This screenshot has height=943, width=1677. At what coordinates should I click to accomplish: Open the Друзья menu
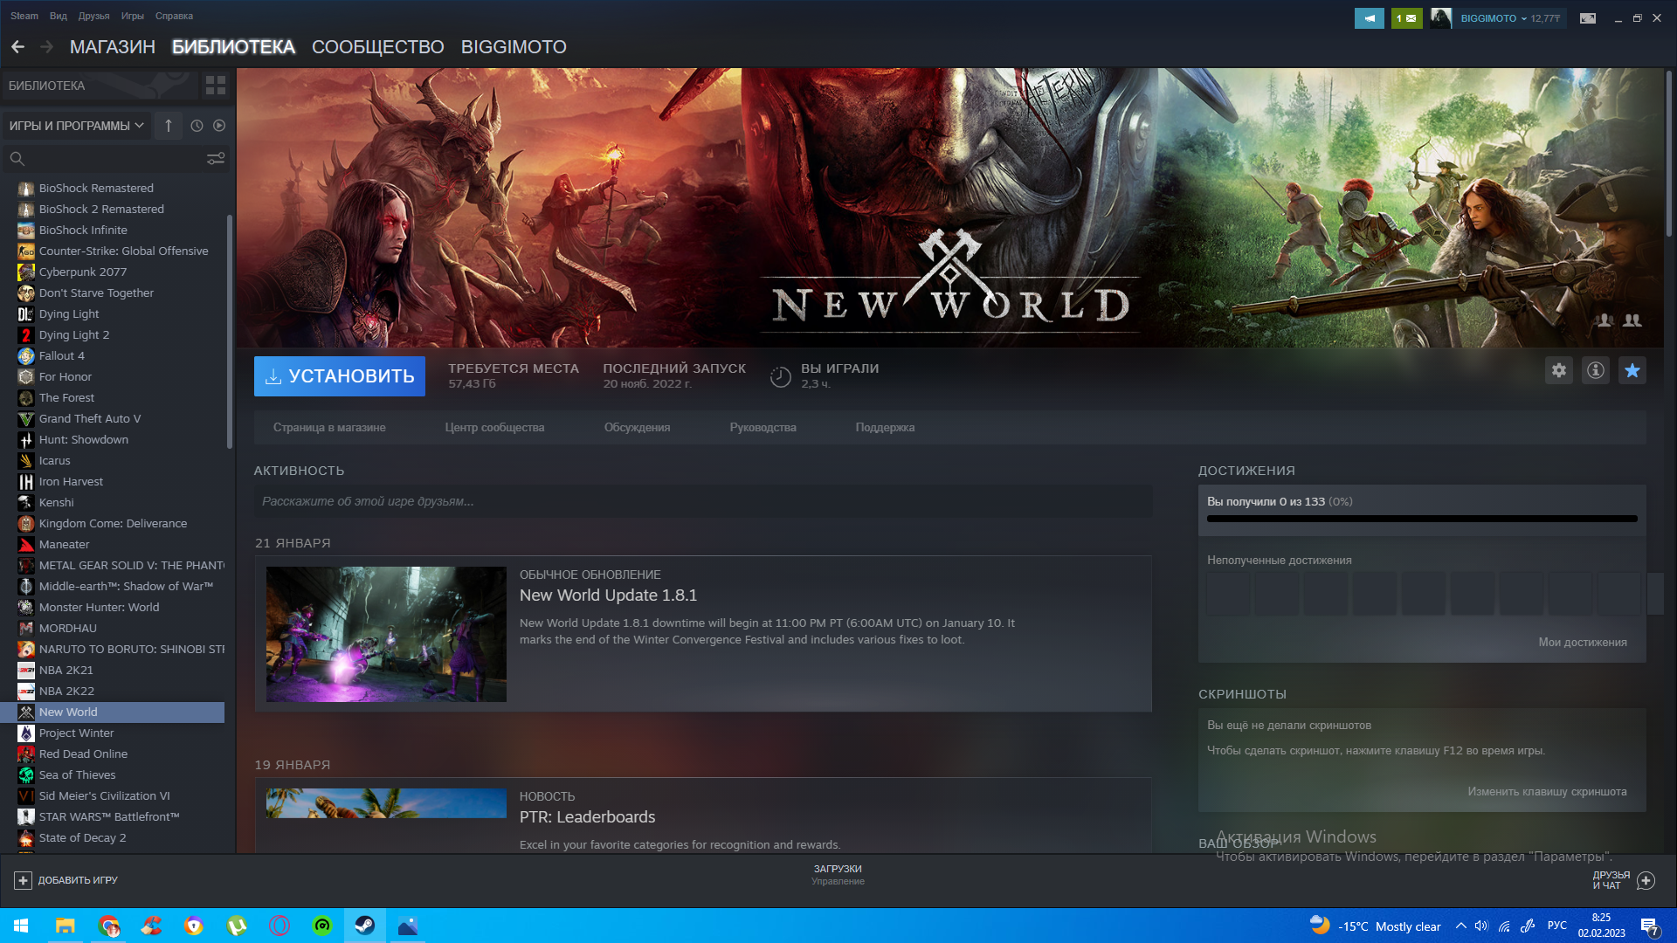tap(93, 16)
